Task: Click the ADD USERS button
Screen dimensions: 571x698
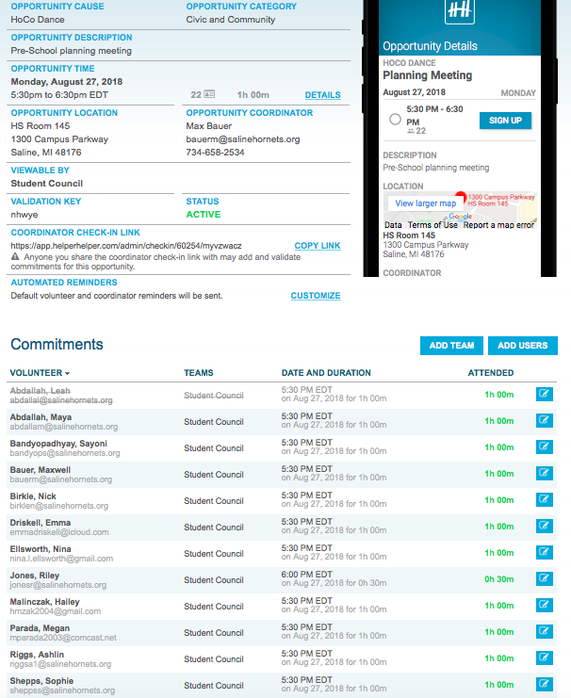Action: click(522, 346)
